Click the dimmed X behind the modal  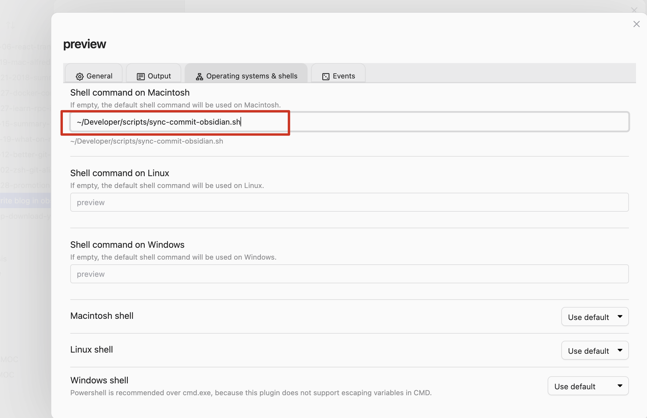pos(634,10)
